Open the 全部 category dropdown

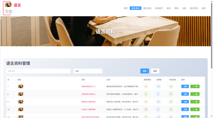[x=88, y=71]
